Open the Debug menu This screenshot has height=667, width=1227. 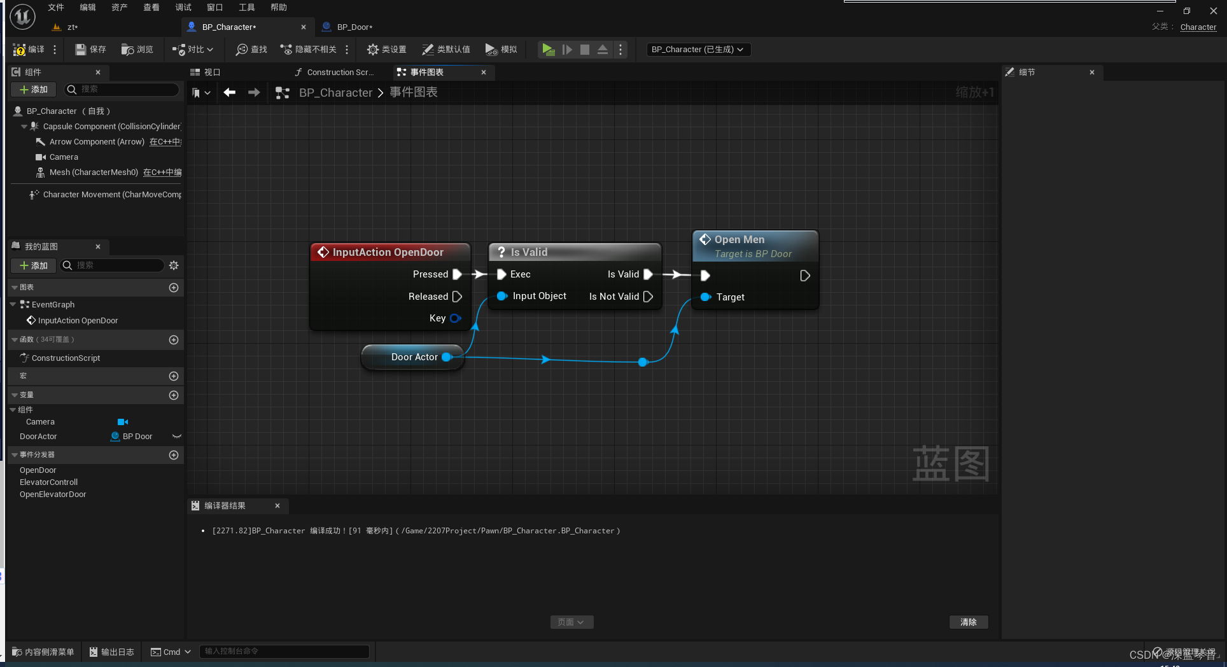183,7
